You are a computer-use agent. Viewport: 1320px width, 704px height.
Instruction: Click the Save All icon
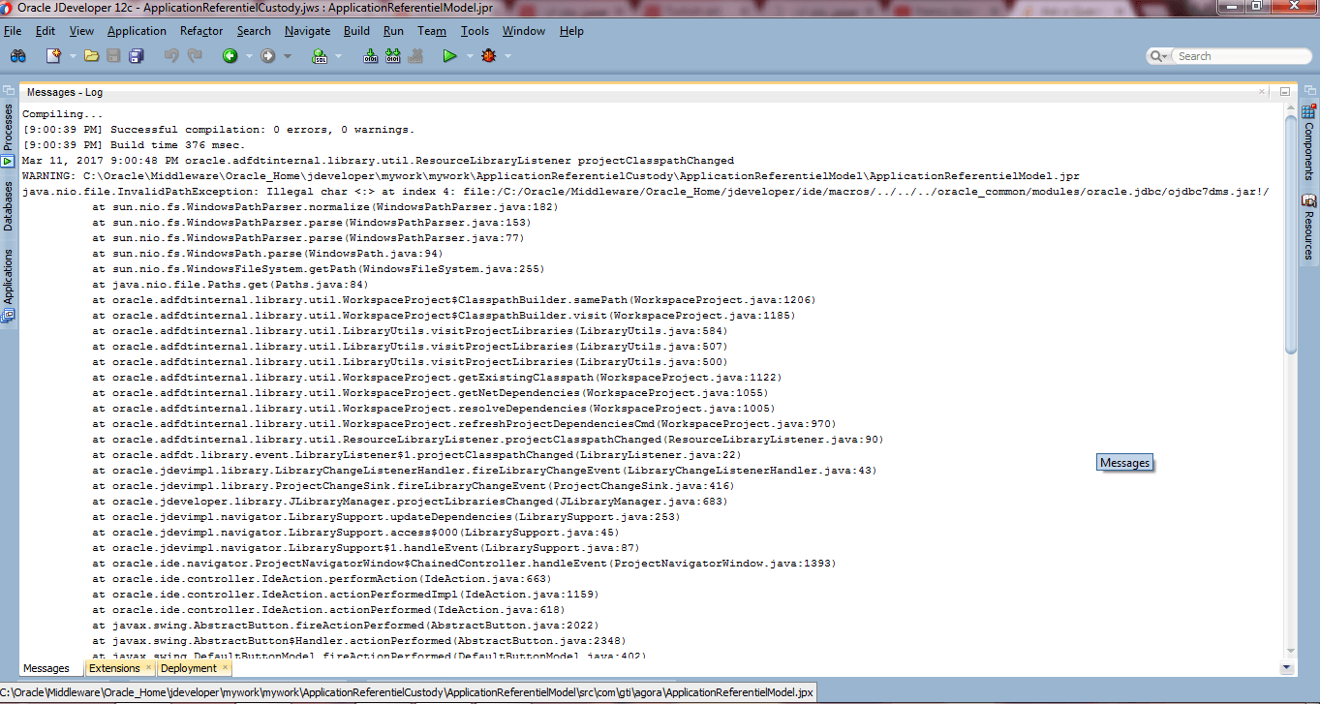tap(136, 56)
